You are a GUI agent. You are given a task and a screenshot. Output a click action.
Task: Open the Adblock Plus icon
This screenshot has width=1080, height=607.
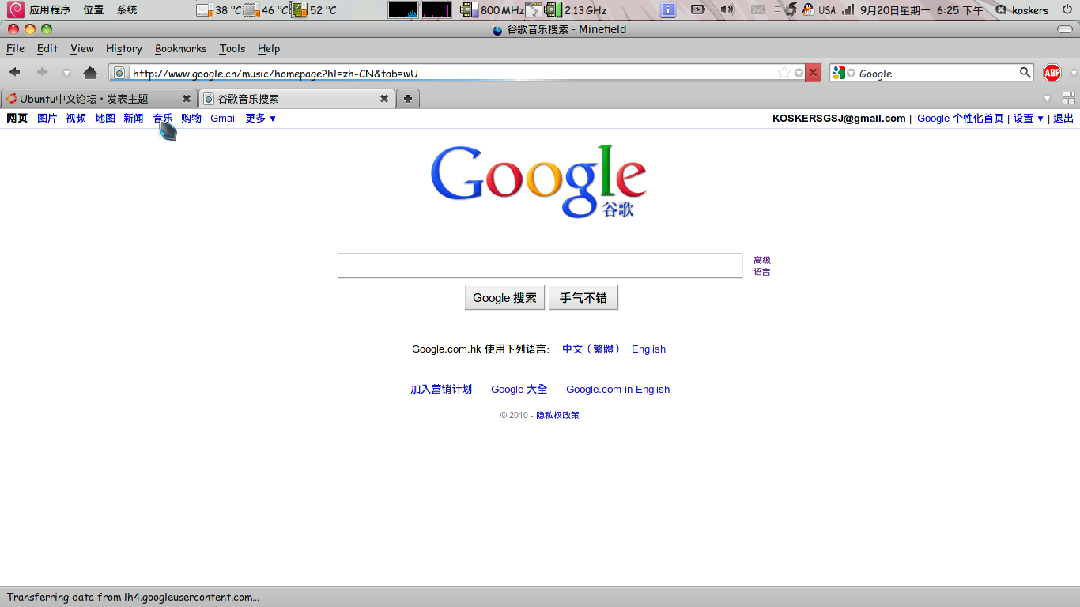coord(1052,73)
